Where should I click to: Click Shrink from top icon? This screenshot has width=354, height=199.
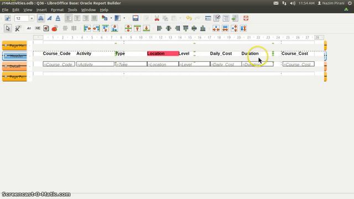[137, 28]
